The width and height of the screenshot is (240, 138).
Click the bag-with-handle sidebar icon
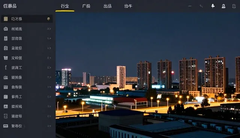(x=6, y=48)
